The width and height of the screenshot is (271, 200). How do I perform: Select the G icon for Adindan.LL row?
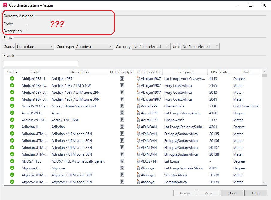point(122,127)
